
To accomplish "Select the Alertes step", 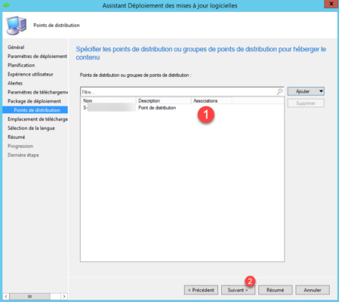I will click(15, 83).
